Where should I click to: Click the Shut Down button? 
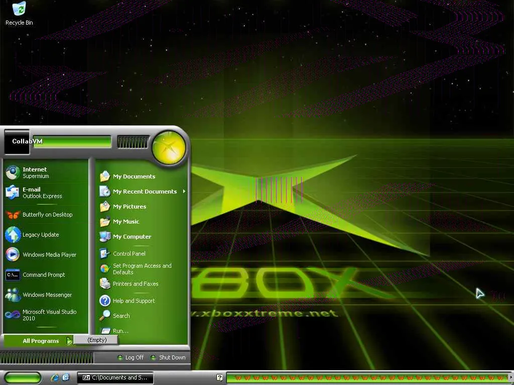168,357
